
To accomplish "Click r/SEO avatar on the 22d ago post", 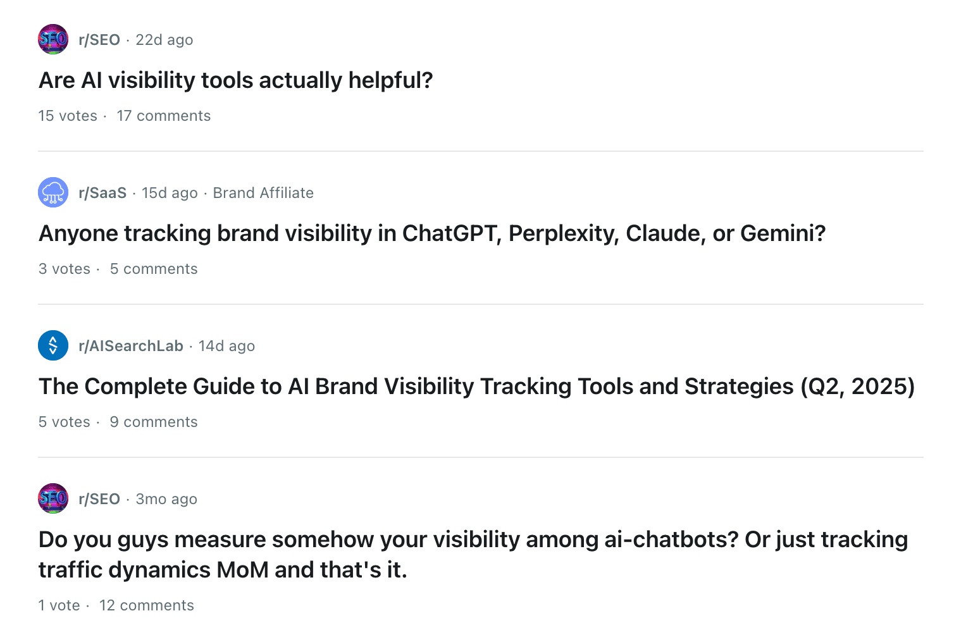I will (53, 39).
